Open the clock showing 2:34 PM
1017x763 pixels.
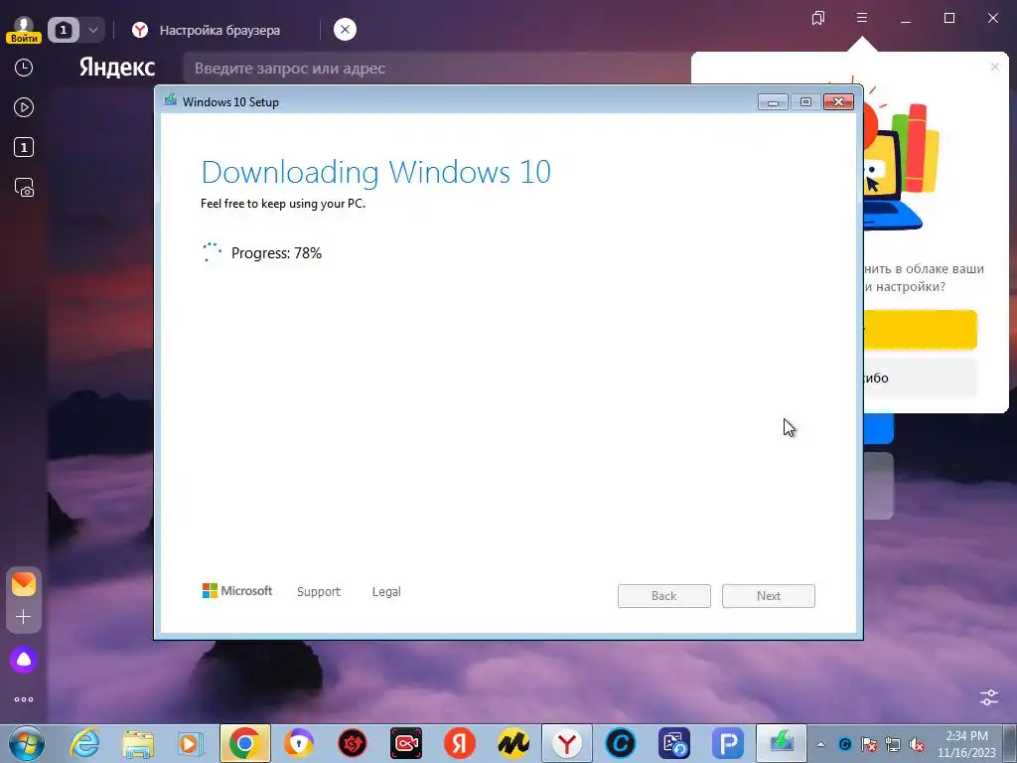click(966, 744)
